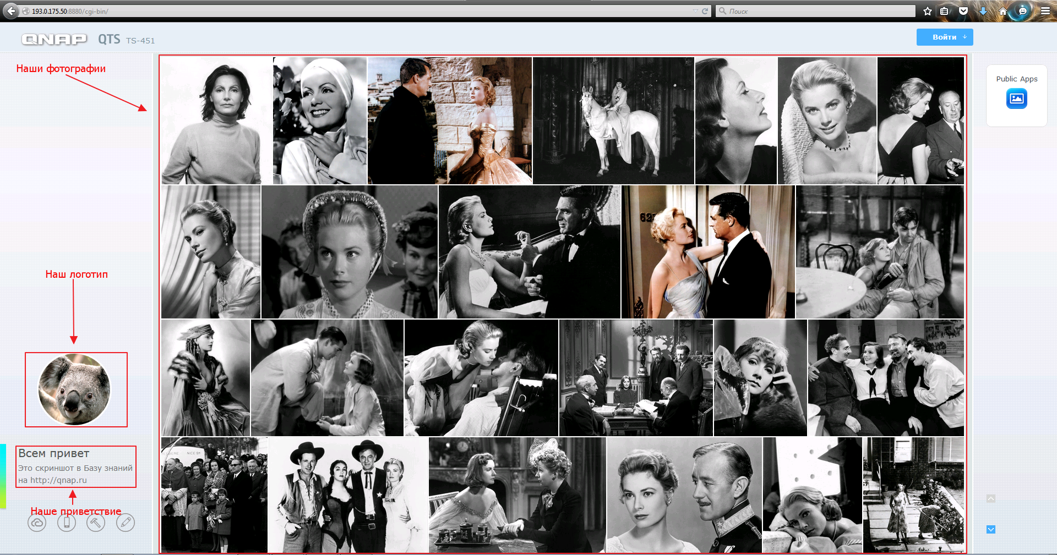Click the browser back arrow button
This screenshot has height=555, width=1057.
pos(10,11)
